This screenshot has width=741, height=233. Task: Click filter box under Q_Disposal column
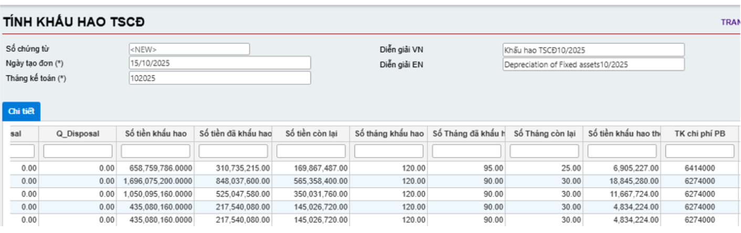tap(78, 151)
